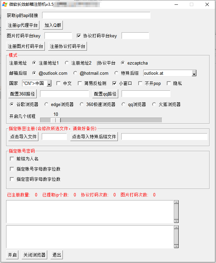This screenshot has width=216, height=263.
Task: Click the 点击导入文件 button
Action: click(x=23, y=137)
